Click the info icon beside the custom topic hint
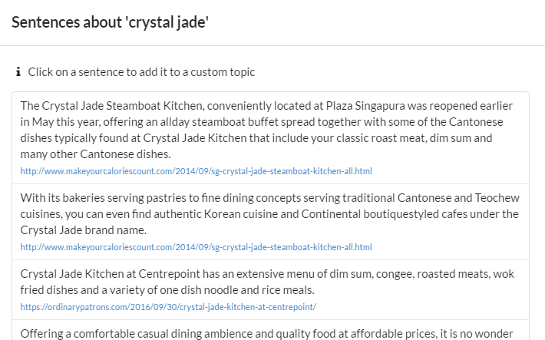The width and height of the screenshot is (545, 340). point(18,72)
